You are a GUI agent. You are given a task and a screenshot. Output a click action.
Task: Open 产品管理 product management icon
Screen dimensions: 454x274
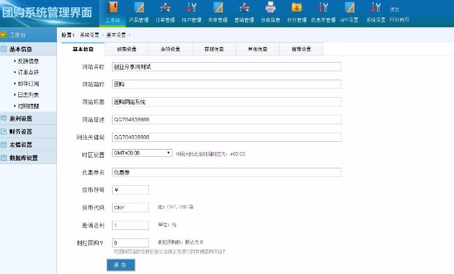139,7
